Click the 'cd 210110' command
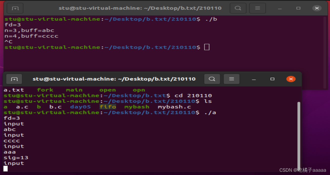 [x=193, y=95]
